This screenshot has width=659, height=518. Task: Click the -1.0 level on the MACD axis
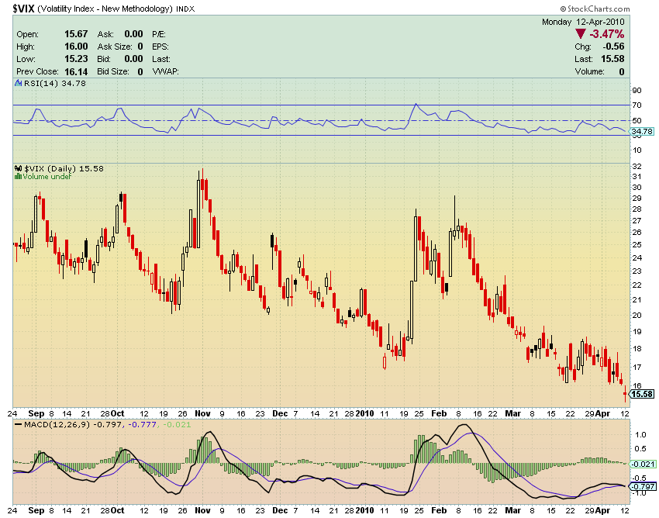point(639,492)
